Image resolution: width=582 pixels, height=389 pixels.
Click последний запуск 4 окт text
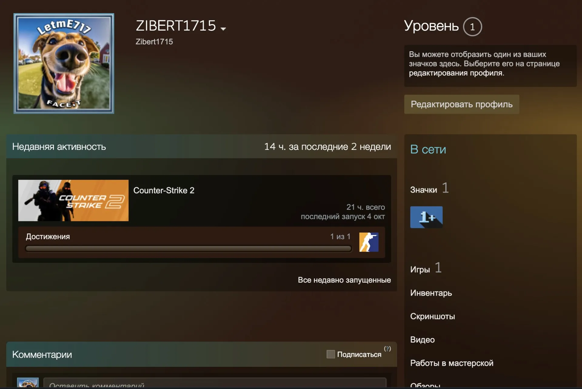(x=343, y=216)
